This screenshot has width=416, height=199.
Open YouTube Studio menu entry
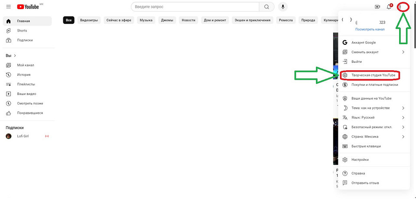[x=373, y=75]
